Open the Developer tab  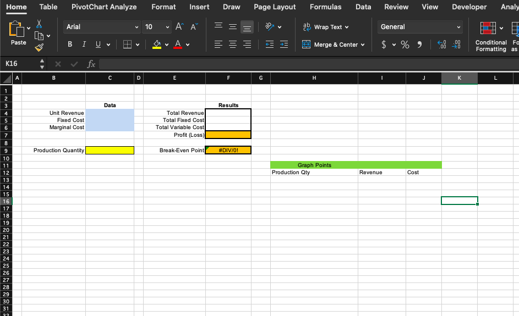pyautogui.click(x=469, y=7)
